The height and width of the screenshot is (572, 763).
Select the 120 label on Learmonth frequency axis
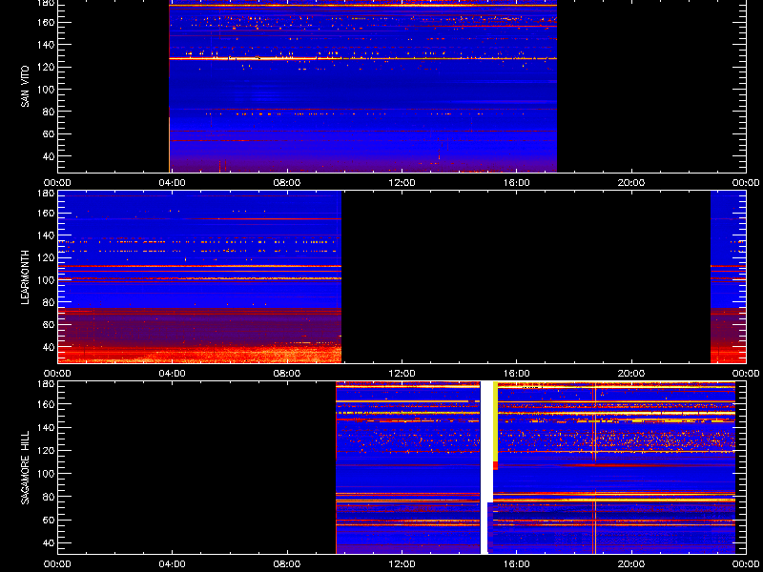(x=46, y=257)
